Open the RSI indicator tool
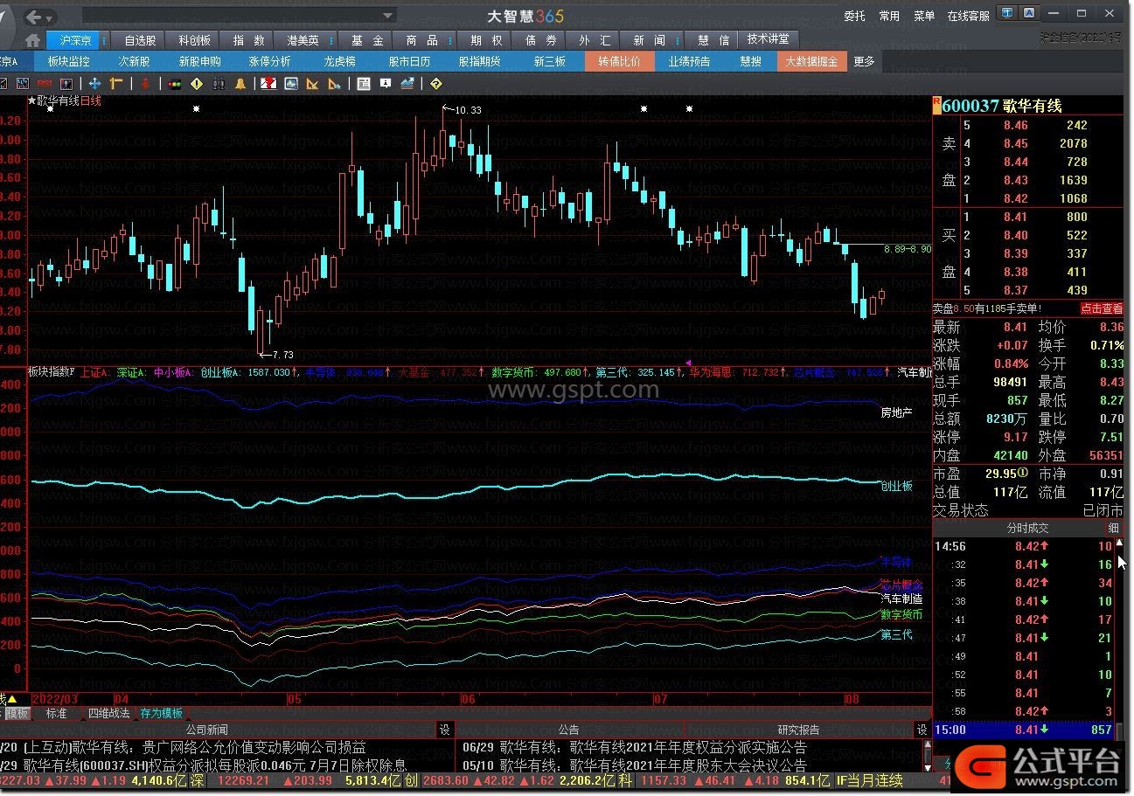The image size is (1134, 796). pos(44,84)
